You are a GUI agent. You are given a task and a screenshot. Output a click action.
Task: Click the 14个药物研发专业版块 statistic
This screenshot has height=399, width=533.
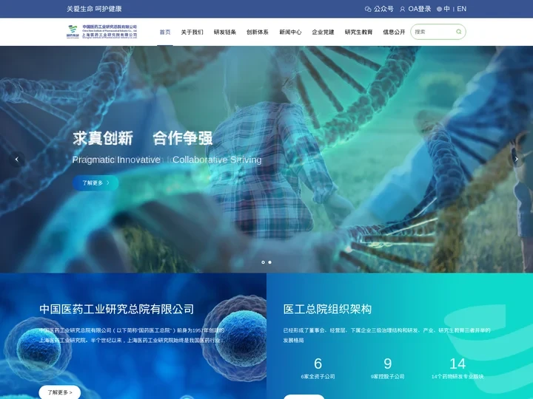[x=457, y=368]
